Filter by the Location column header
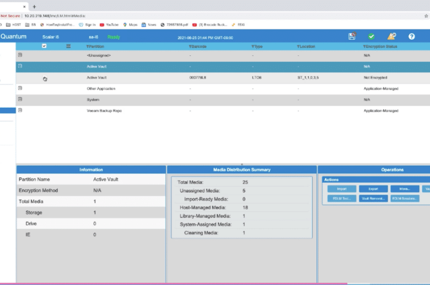 tap(306, 46)
